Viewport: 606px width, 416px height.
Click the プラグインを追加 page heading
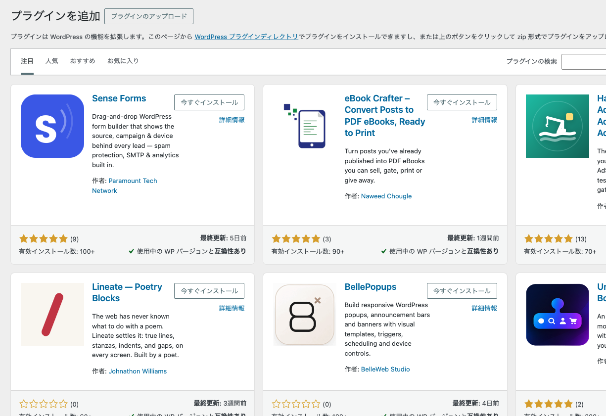pos(55,16)
